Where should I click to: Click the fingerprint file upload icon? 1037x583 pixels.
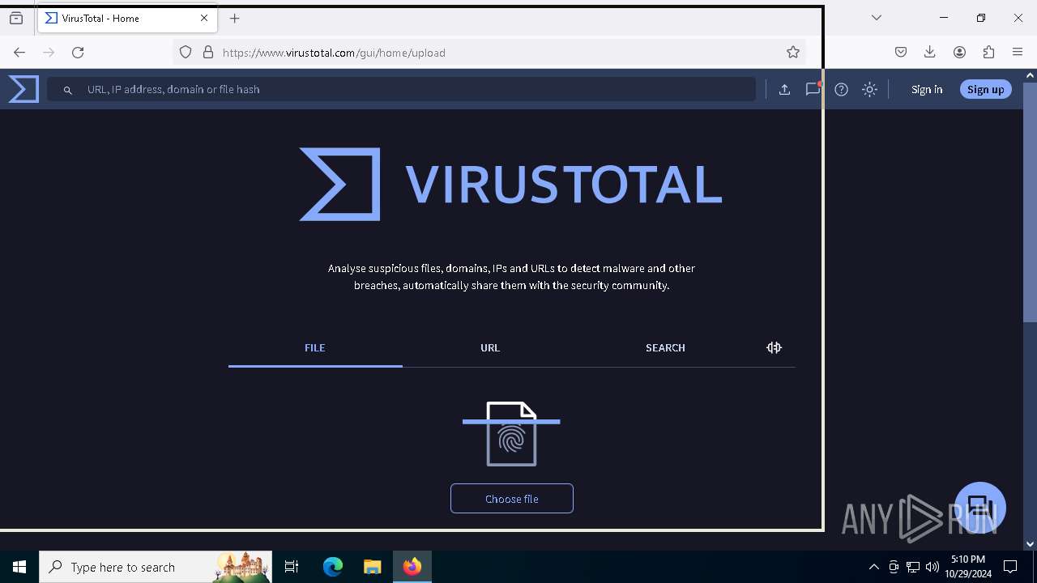(511, 434)
